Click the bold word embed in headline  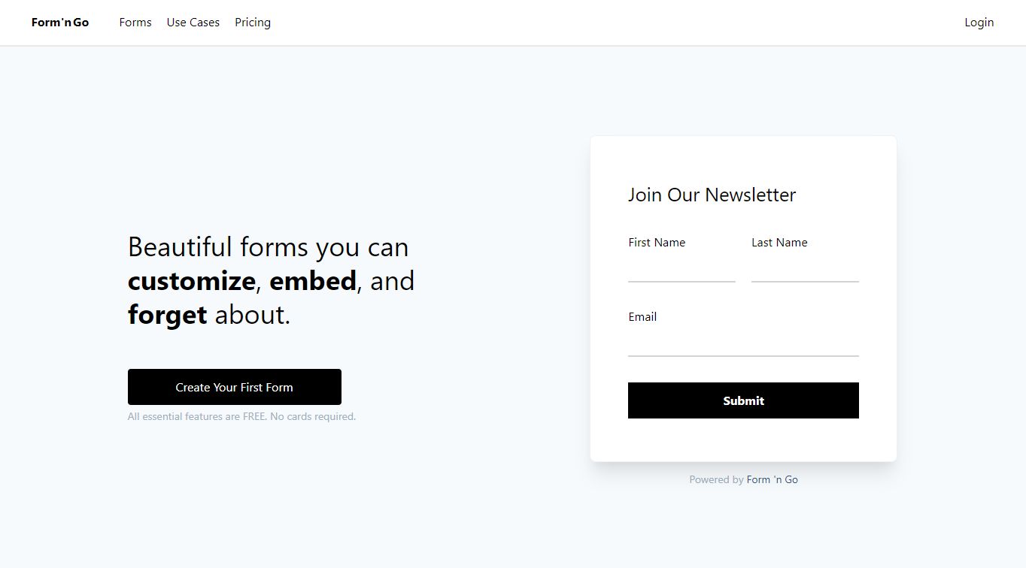[x=314, y=280]
